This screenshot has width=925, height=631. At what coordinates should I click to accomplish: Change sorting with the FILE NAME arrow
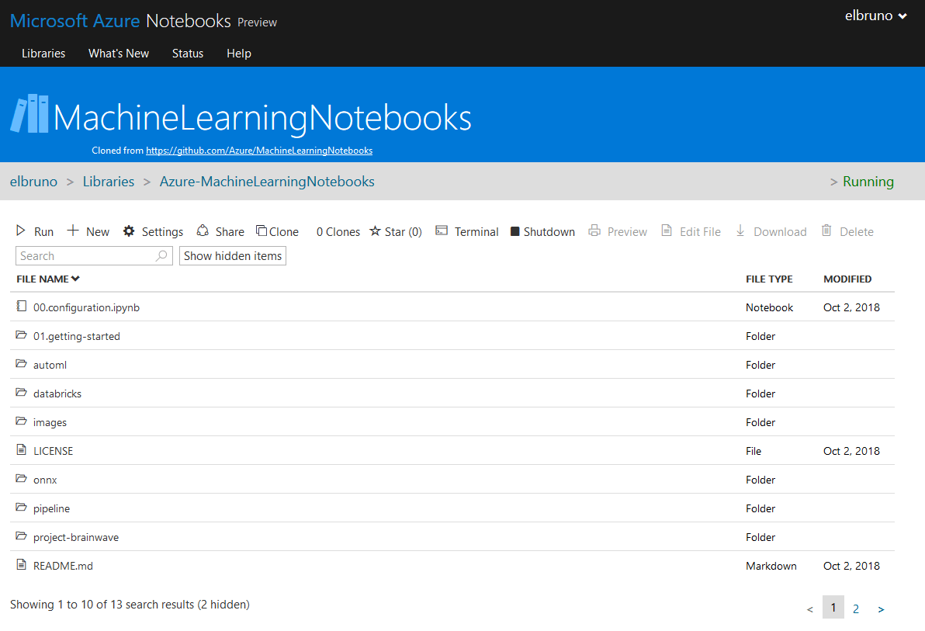pos(74,278)
